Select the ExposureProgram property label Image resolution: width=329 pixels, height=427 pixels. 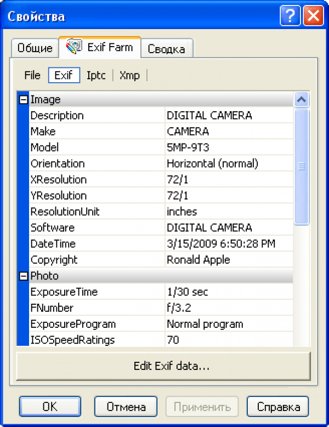73,324
